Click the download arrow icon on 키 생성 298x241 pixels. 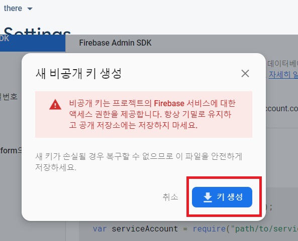pyautogui.click(x=208, y=197)
